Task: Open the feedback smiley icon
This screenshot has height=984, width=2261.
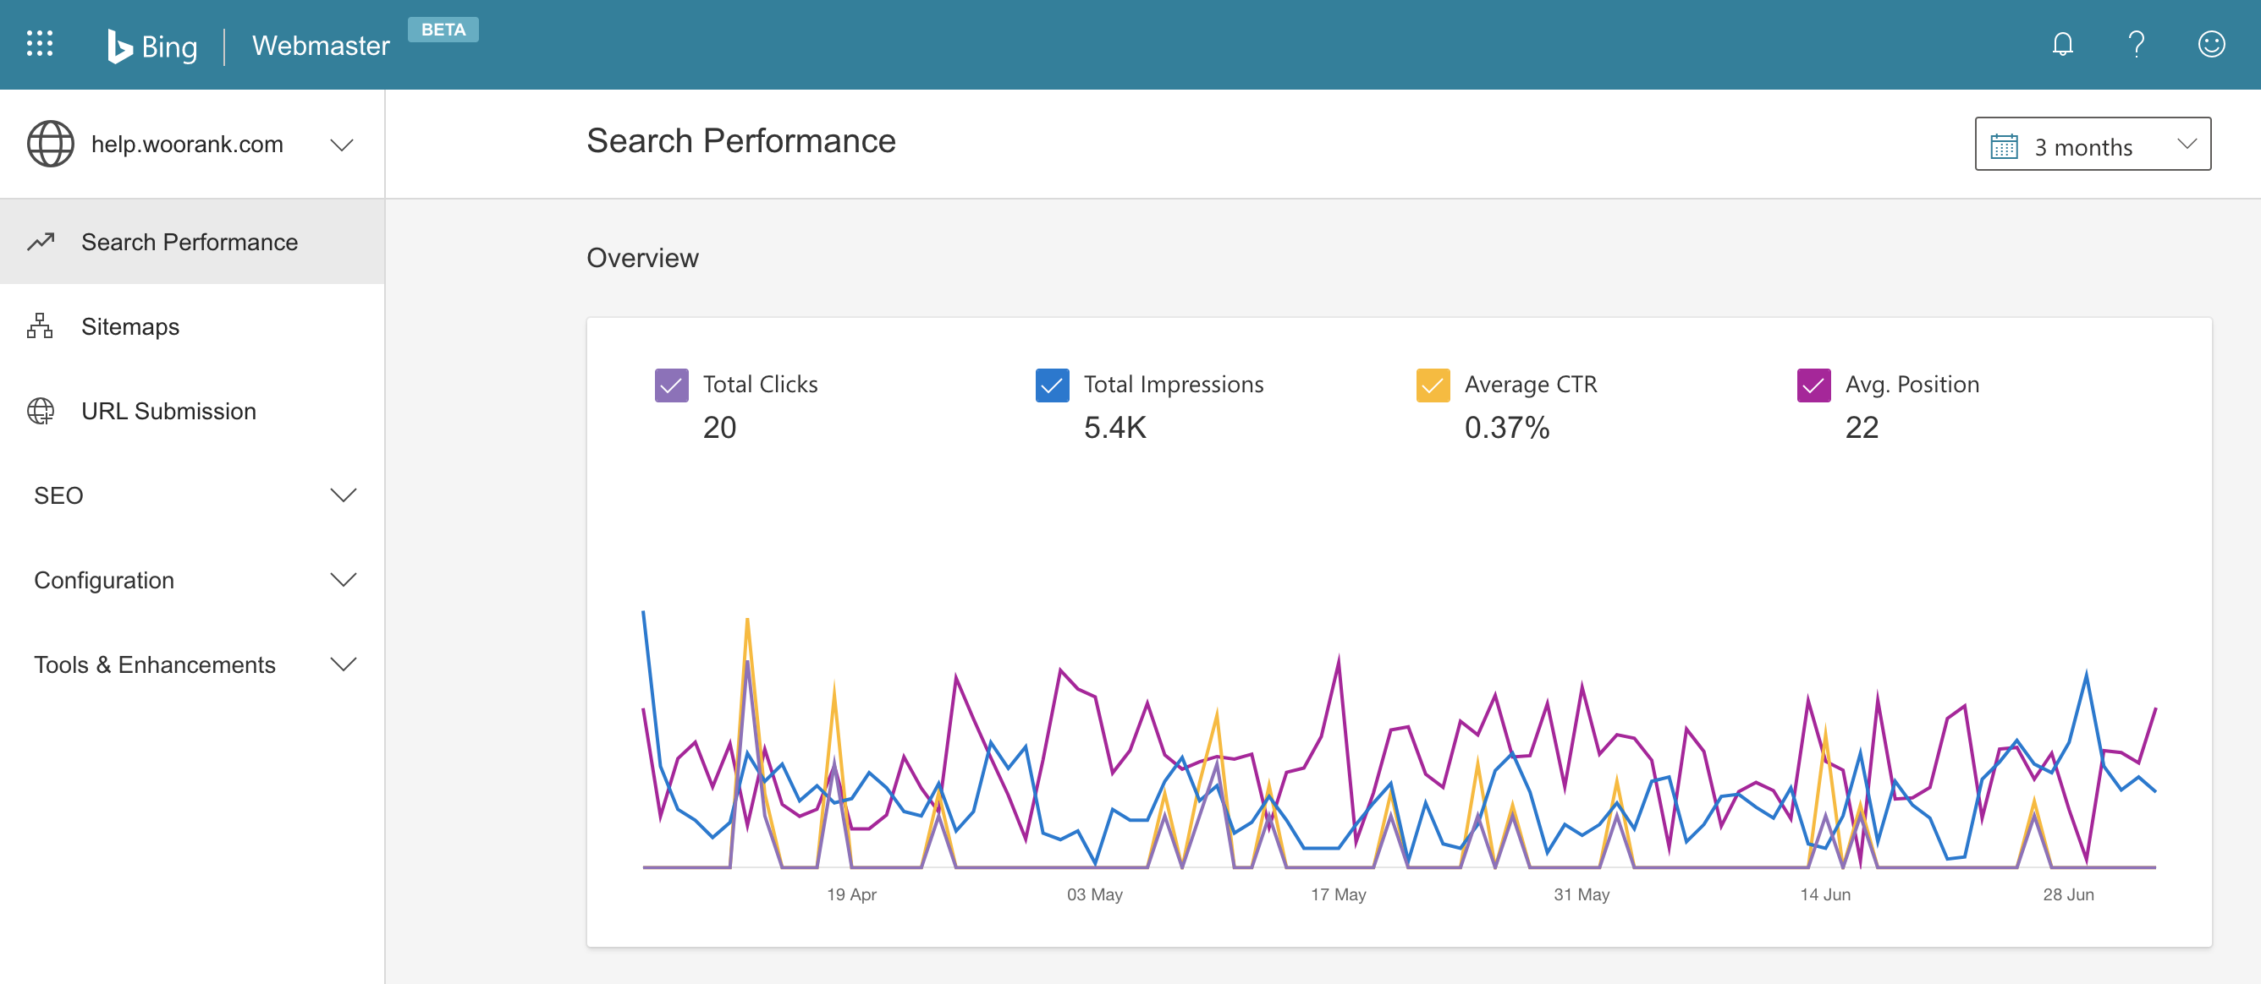Action: click(2211, 44)
